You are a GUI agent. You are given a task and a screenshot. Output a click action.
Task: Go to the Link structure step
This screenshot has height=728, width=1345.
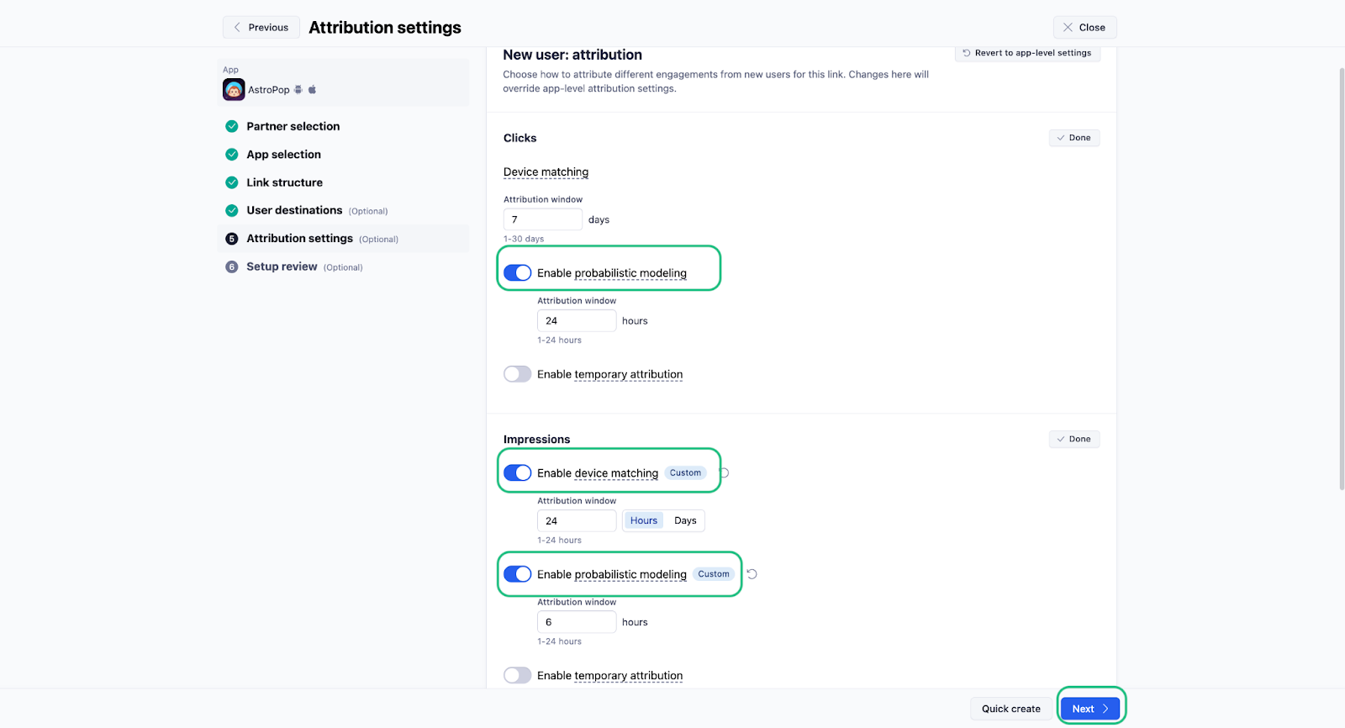click(x=285, y=182)
